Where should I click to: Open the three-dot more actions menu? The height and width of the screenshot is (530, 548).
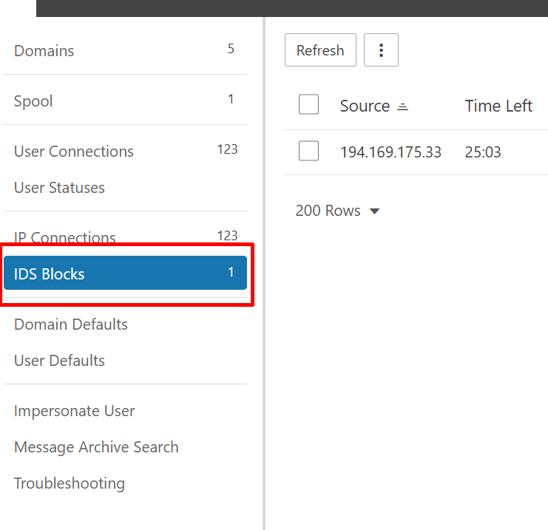(381, 50)
